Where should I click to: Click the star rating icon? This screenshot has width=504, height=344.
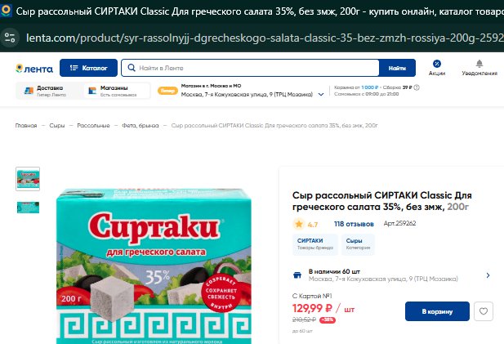click(299, 224)
